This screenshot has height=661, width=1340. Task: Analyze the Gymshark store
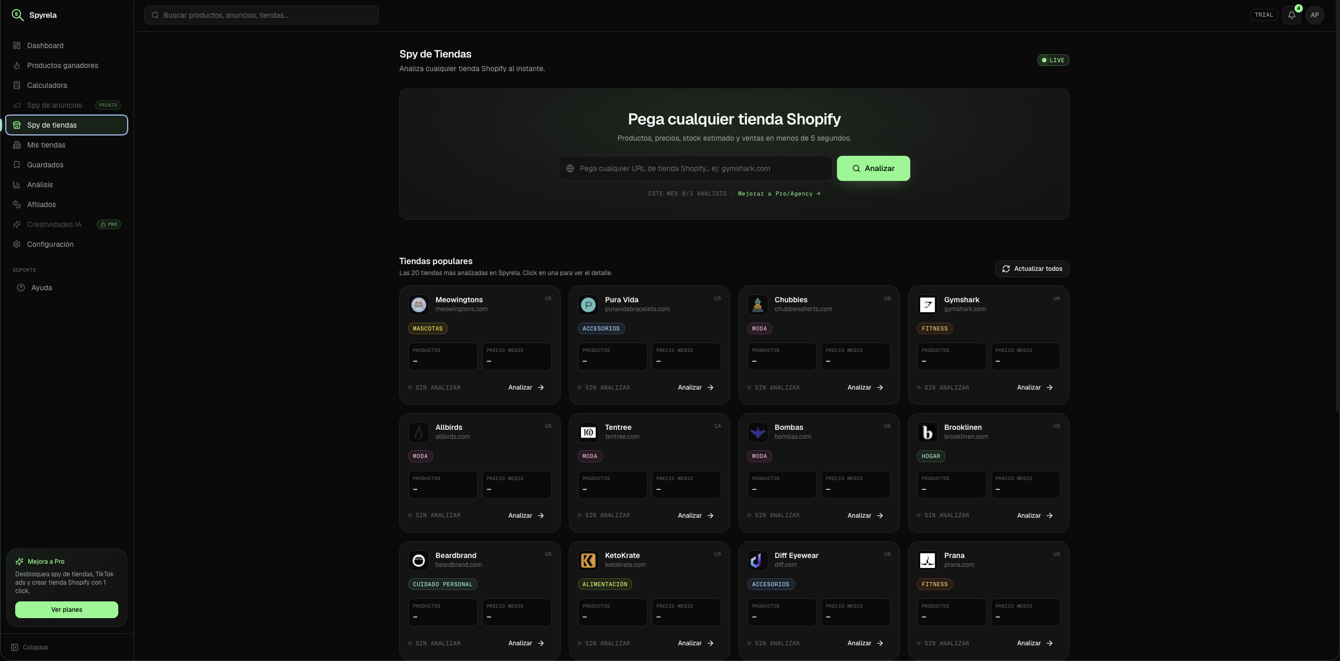pos(1035,388)
